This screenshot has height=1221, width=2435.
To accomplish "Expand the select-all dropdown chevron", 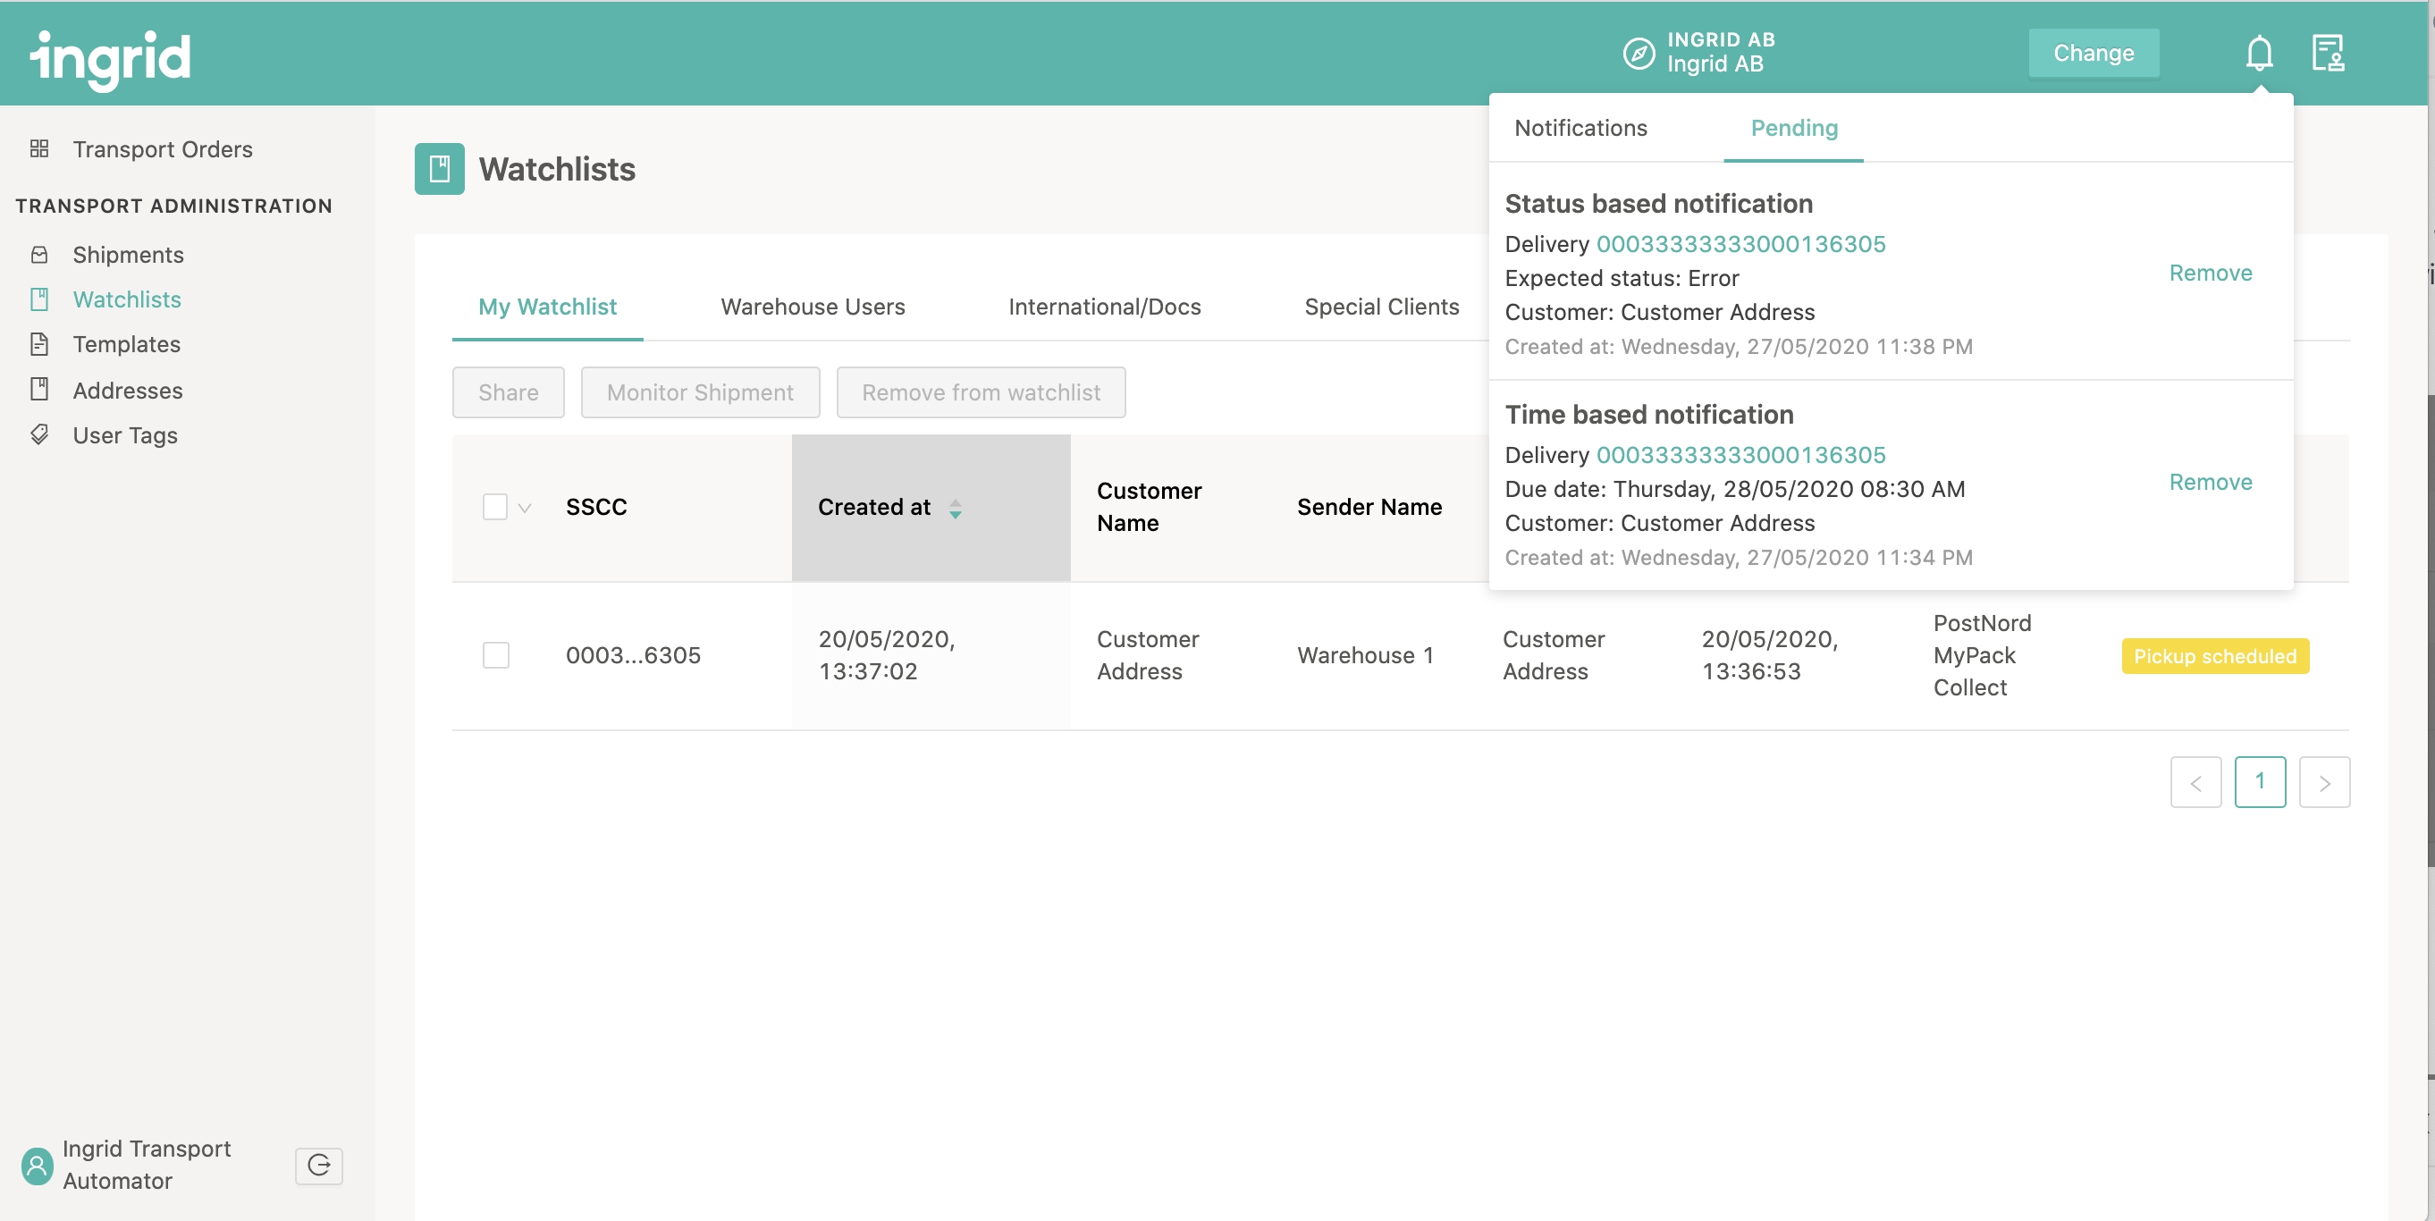I will tap(525, 509).
